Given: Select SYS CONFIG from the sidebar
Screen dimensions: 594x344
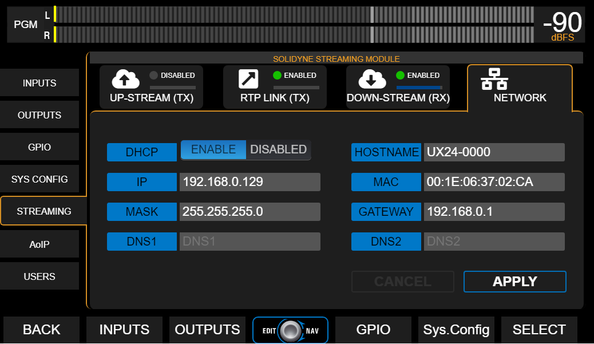Looking at the screenshot, I should tap(39, 179).
